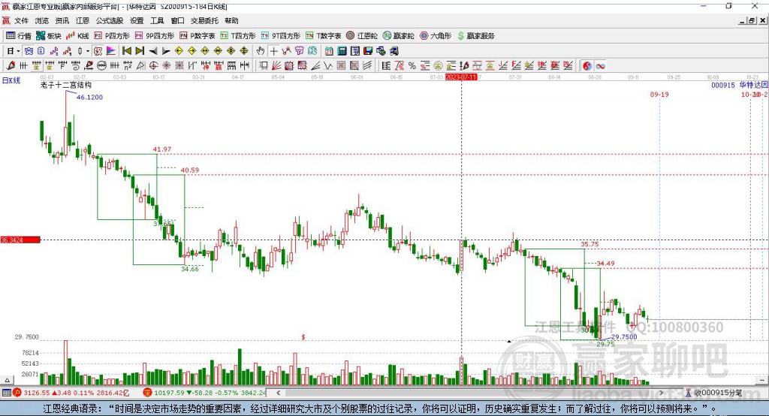769x416 pixels.
Task: Click the black left arrow icon
Action: tap(153, 51)
